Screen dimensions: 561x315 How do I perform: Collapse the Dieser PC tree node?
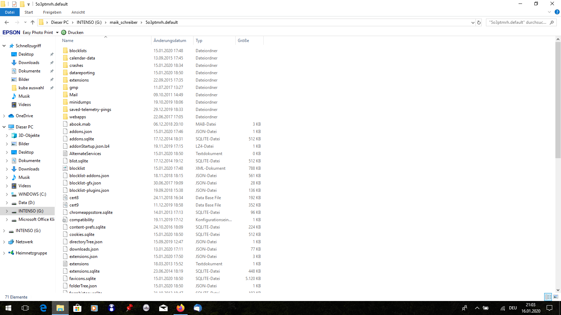pos(4,127)
